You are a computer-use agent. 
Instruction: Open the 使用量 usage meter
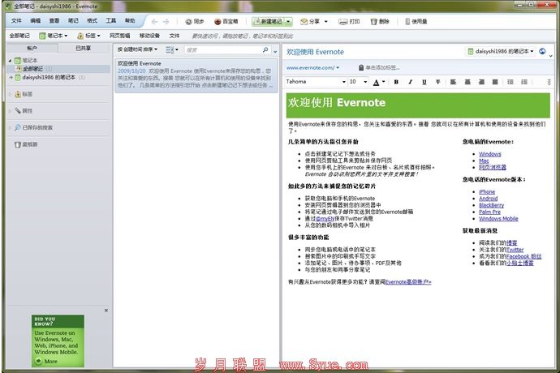(416, 22)
